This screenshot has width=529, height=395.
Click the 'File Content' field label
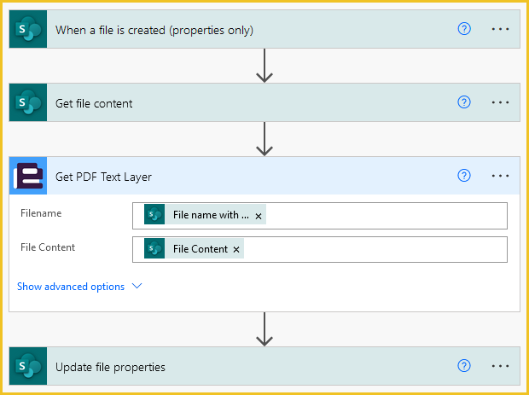coord(48,247)
